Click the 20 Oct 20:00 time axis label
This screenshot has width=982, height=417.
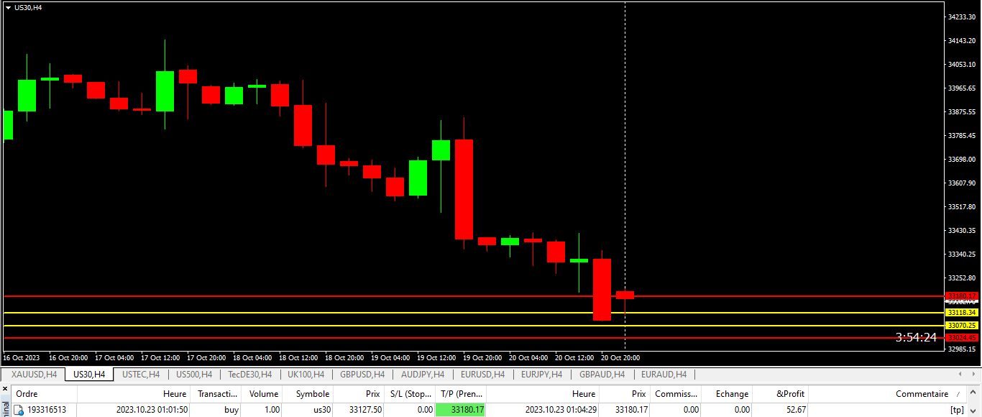click(x=620, y=357)
